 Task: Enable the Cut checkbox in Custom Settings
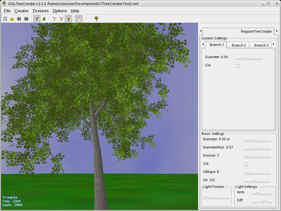pos(237,66)
